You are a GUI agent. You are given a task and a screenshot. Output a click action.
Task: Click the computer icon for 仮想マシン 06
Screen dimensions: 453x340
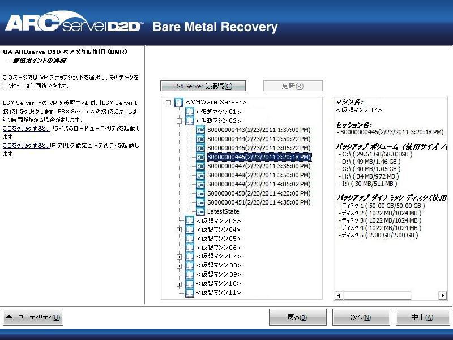click(190, 248)
